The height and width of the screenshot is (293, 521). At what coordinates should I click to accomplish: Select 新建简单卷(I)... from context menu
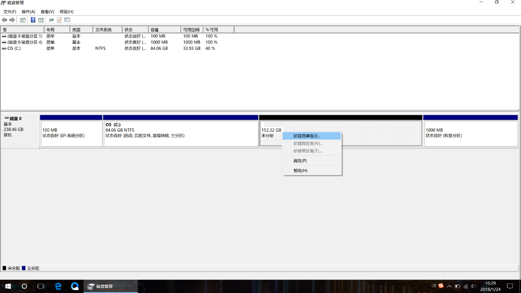coord(307,136)
